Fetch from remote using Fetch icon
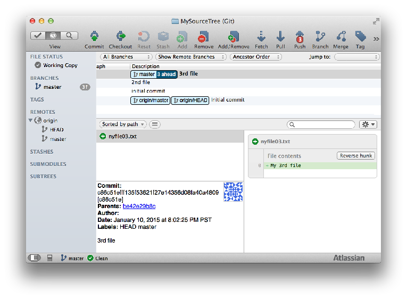Viewport: 407px width, 299px height. point(261,40)
